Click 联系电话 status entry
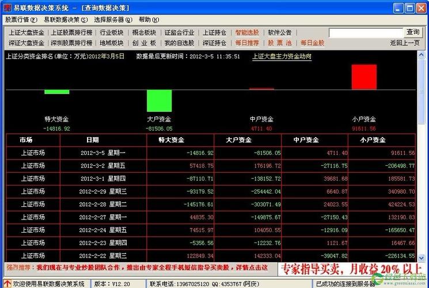Viewport: 429px width, 288px height. click(x=204, y=284)
